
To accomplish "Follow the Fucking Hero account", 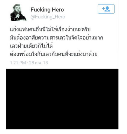I will coord(106,9).
